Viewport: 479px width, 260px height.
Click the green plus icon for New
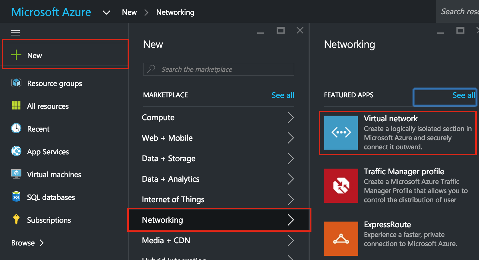16,55
